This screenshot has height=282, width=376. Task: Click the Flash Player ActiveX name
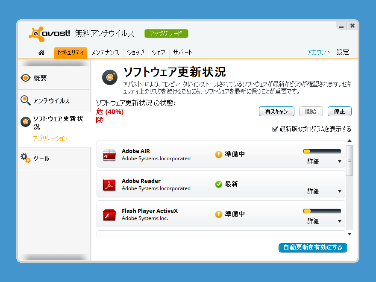(x=150, y=211)
